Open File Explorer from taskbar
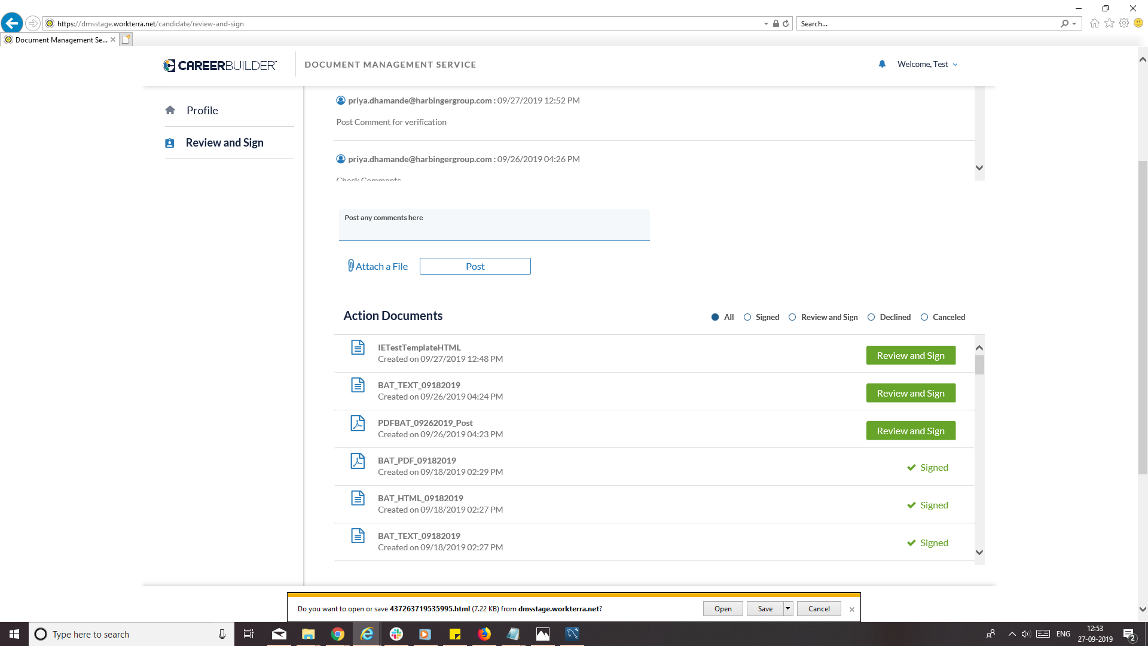Screen dimensions: 1148x646 (309, 634)
